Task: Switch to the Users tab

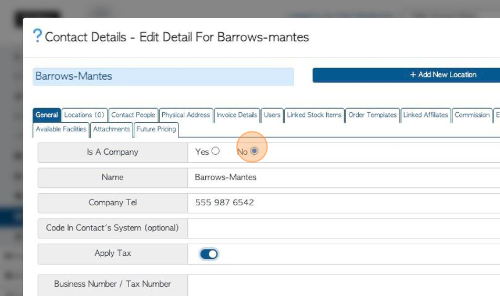Action: (x=272, y=115)
